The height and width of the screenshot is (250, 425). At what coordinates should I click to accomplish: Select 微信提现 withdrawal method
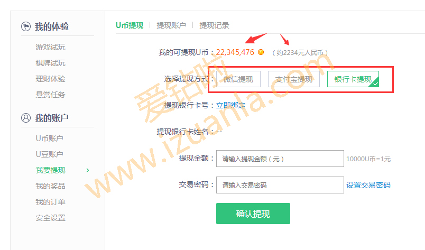click(x=238, y=79)
